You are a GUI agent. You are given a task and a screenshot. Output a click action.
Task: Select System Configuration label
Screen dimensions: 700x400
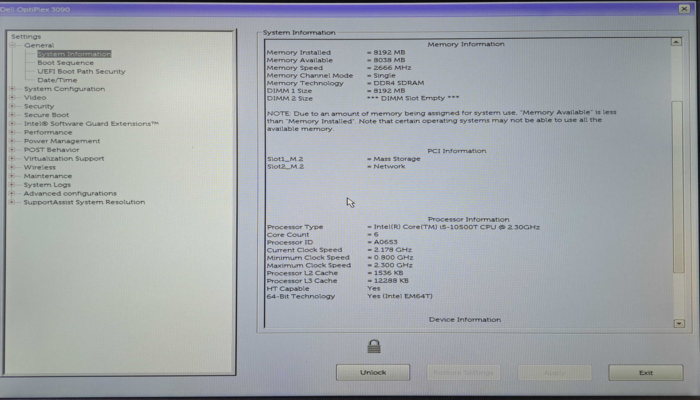(64, 89)
